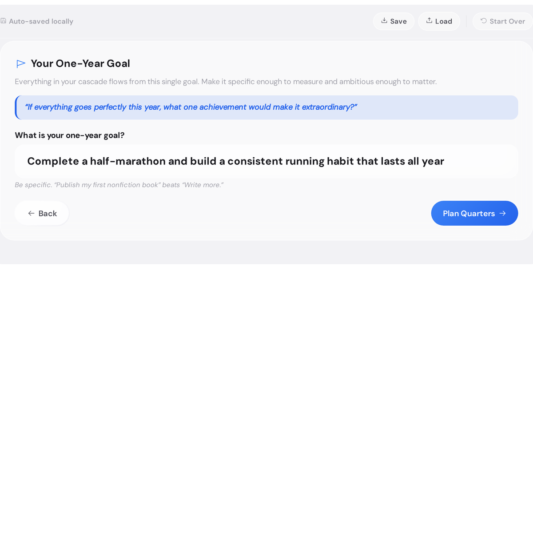This screenshot has height=533, width=533.
Task: Click the Auto-saved locally status label
Action: [x=41, y=21]
